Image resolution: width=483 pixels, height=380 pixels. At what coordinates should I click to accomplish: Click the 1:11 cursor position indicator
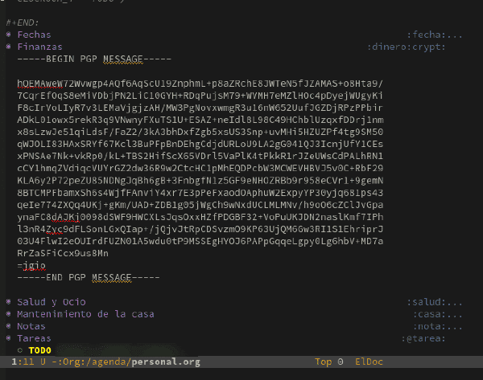click(x=23, y=362)
